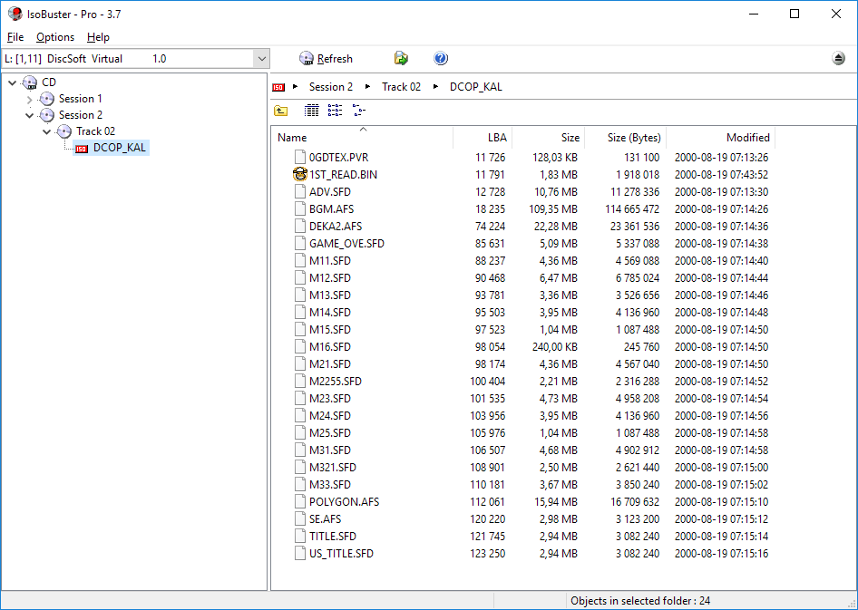Select the DCOP_KAL label in the tree
Image resolution: width=858 pixels, height=610 pixels.
[120, 148]
